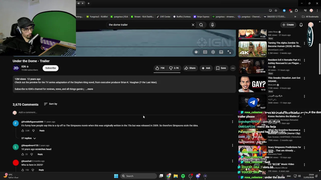Open options for This Sneako Situation video

304,78
